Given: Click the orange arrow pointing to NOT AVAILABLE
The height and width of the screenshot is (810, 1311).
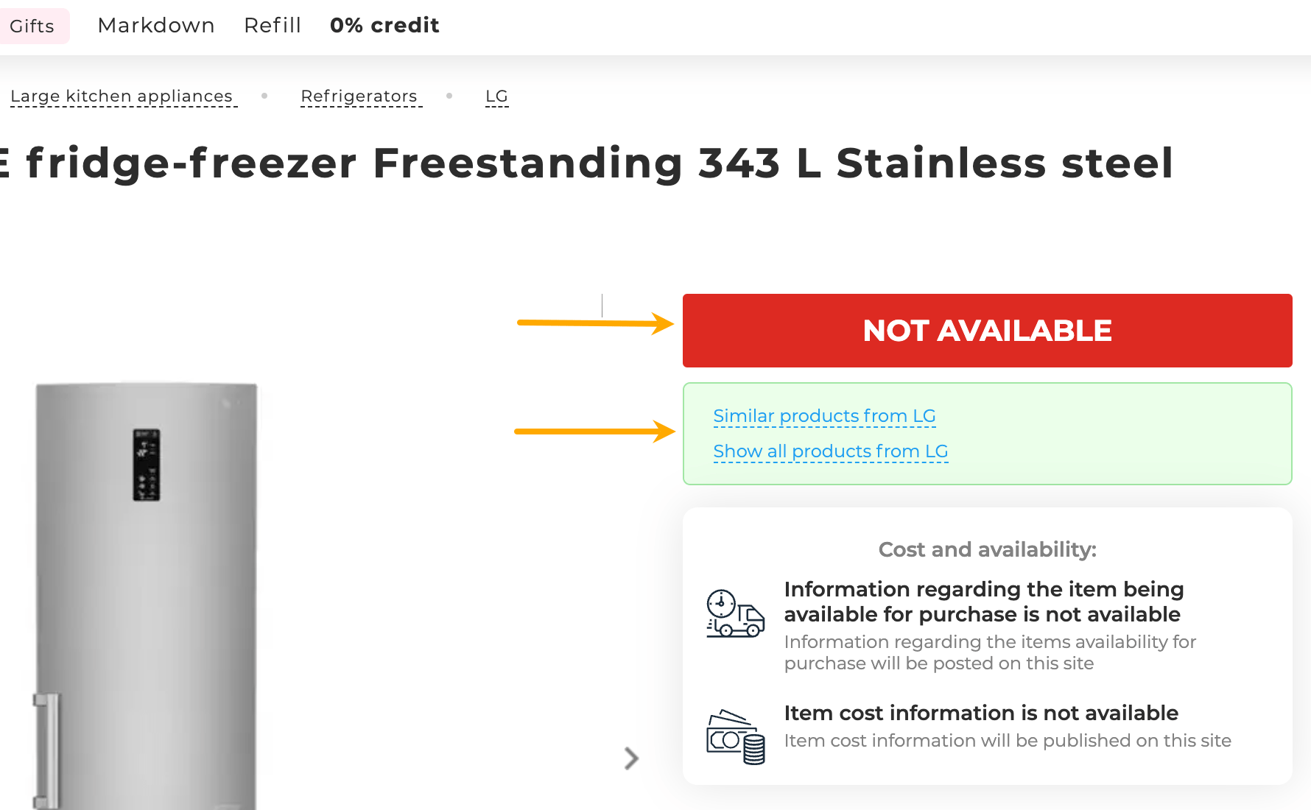Looking at the screenshot, I should pyautogui.click(x=595, y=323).
